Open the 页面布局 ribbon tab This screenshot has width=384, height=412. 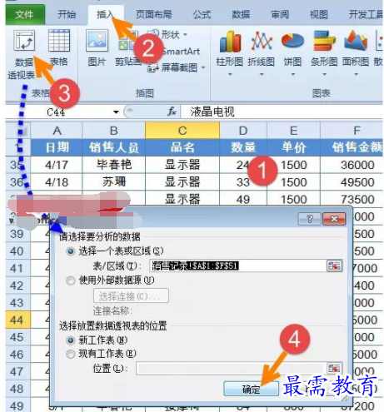153,14
